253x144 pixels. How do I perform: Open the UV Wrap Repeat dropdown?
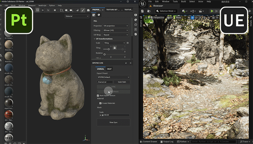[x=116, y=35]
